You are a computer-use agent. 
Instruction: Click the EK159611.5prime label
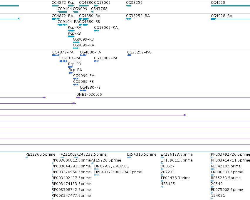coord(177,160)
